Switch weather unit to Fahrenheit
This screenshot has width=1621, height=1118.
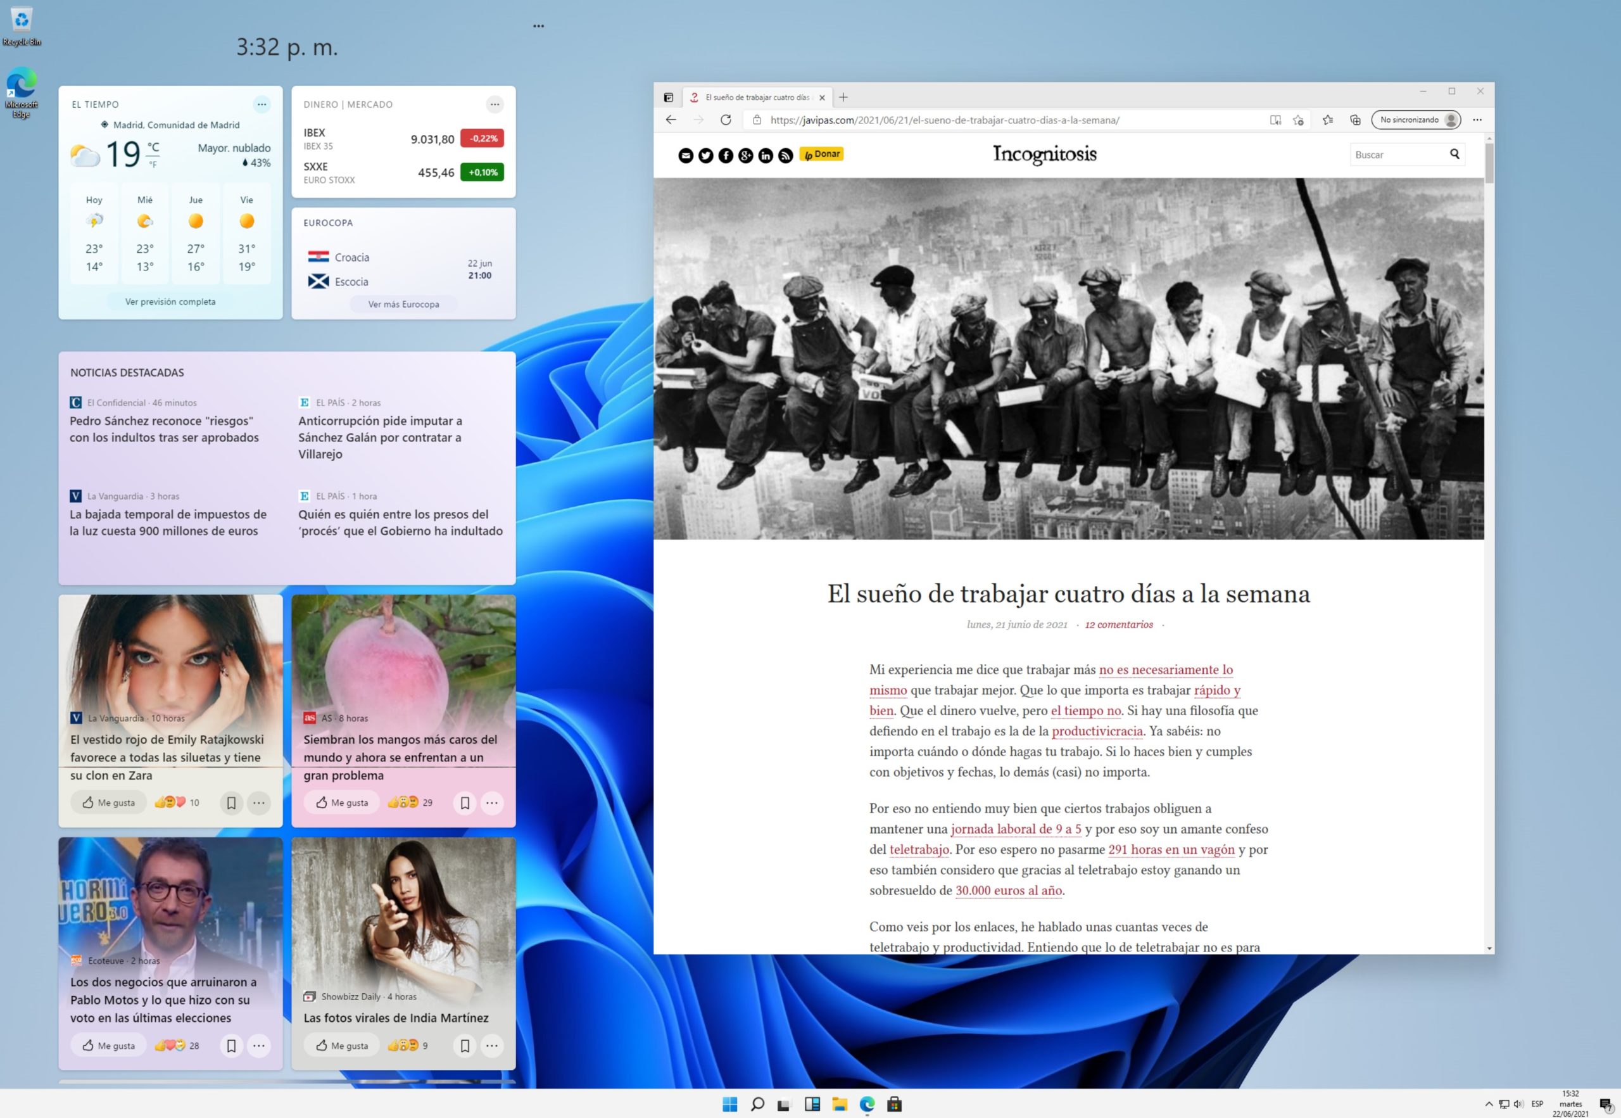(x=153, y=165)
